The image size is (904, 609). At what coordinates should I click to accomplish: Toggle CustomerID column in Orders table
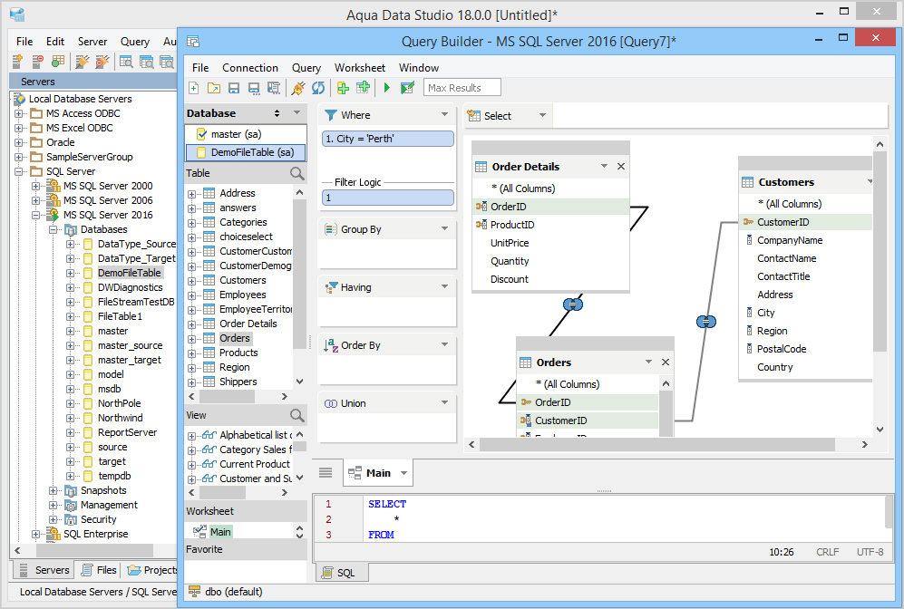point(588,420)
